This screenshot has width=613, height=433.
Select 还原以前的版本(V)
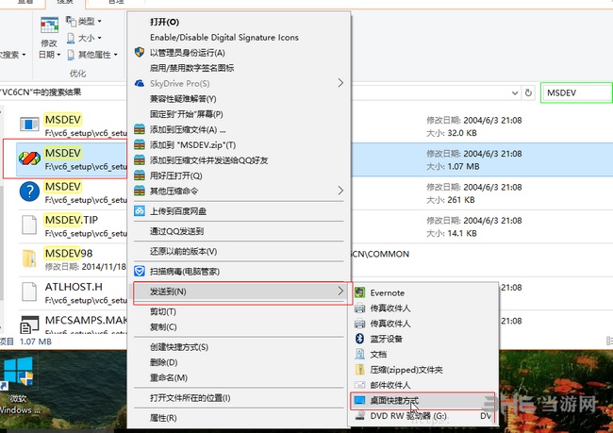pyautogui.click(x=183, y=251)
